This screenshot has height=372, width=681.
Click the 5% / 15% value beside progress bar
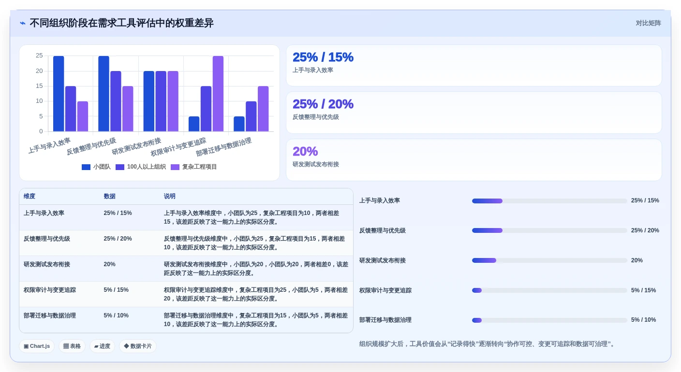(x=644, y=290)
